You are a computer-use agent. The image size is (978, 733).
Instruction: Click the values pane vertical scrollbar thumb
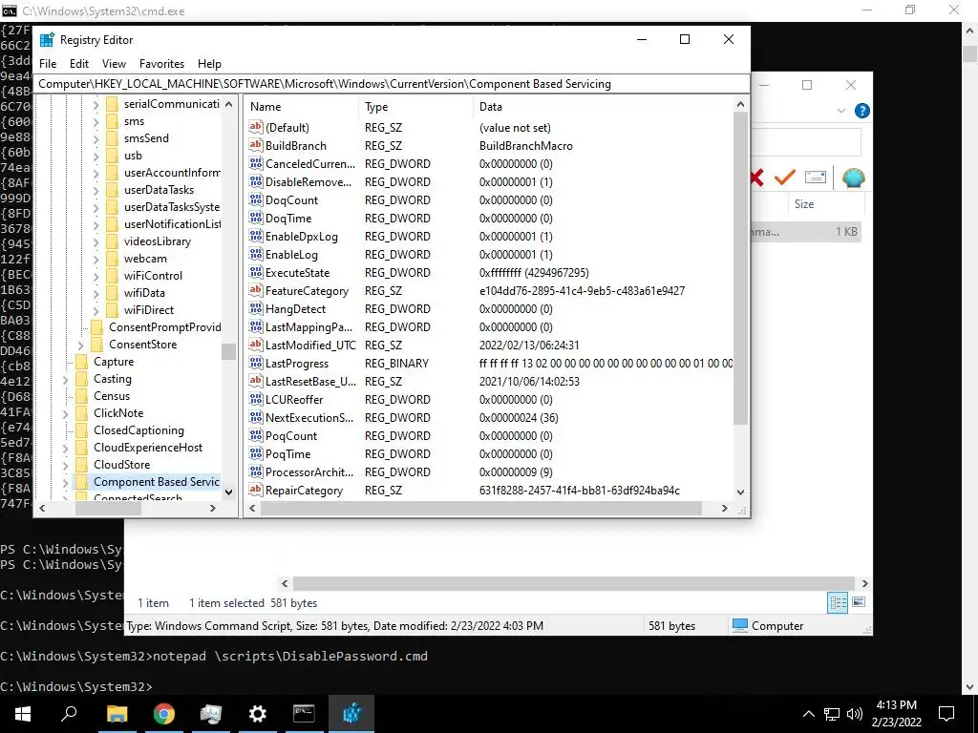point(740,268)
